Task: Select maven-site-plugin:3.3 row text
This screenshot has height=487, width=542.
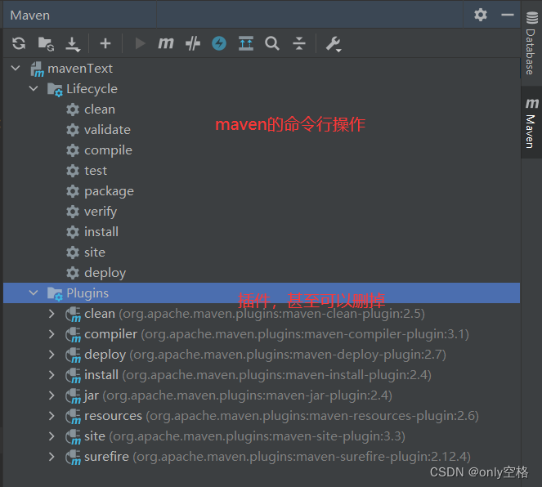Action: click(244, 436)
